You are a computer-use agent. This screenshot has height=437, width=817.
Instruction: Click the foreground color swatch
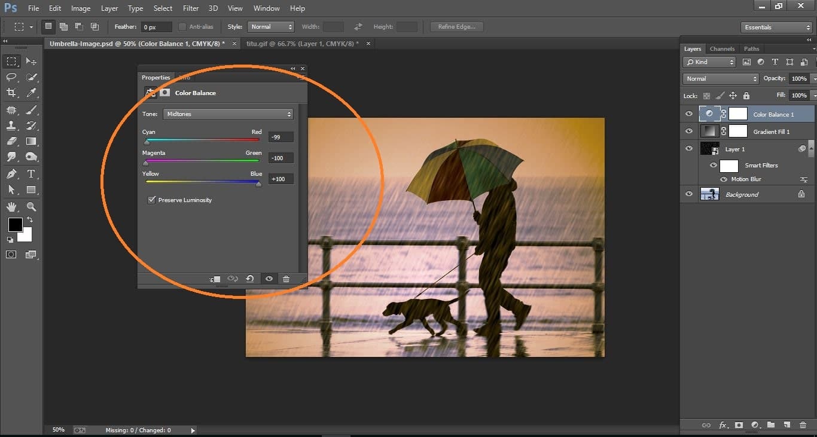(x=15, y=226)
